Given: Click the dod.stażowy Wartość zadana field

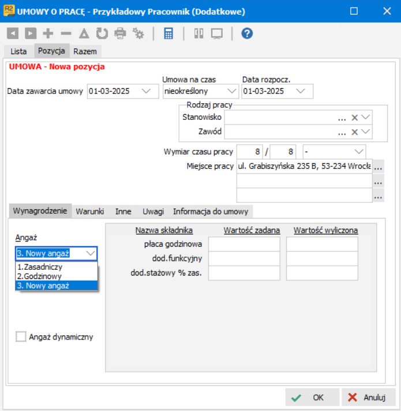Looking at the screenshot, I should [244, 273].
